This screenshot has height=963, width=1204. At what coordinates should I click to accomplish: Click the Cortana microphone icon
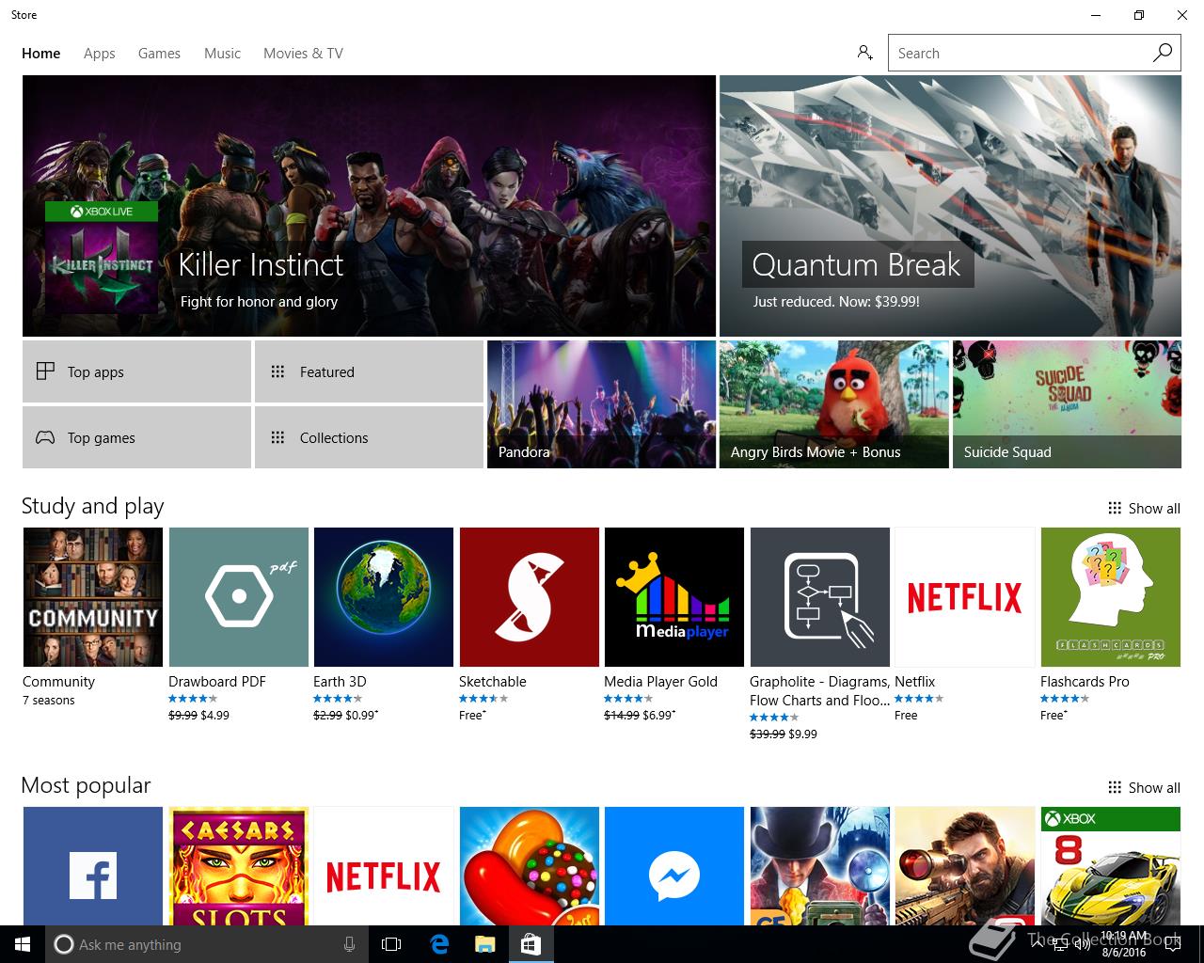click(x=349, y=944)
